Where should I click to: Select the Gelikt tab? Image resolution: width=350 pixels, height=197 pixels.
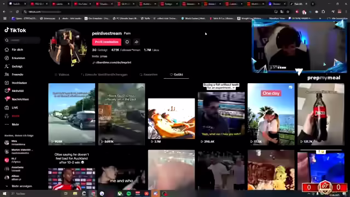[x=176, y=74]
